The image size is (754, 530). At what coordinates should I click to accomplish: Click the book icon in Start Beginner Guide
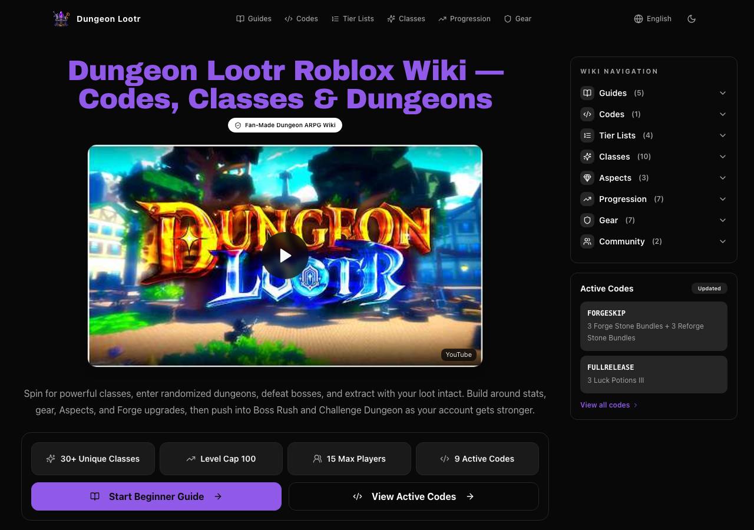coord(95,496)
